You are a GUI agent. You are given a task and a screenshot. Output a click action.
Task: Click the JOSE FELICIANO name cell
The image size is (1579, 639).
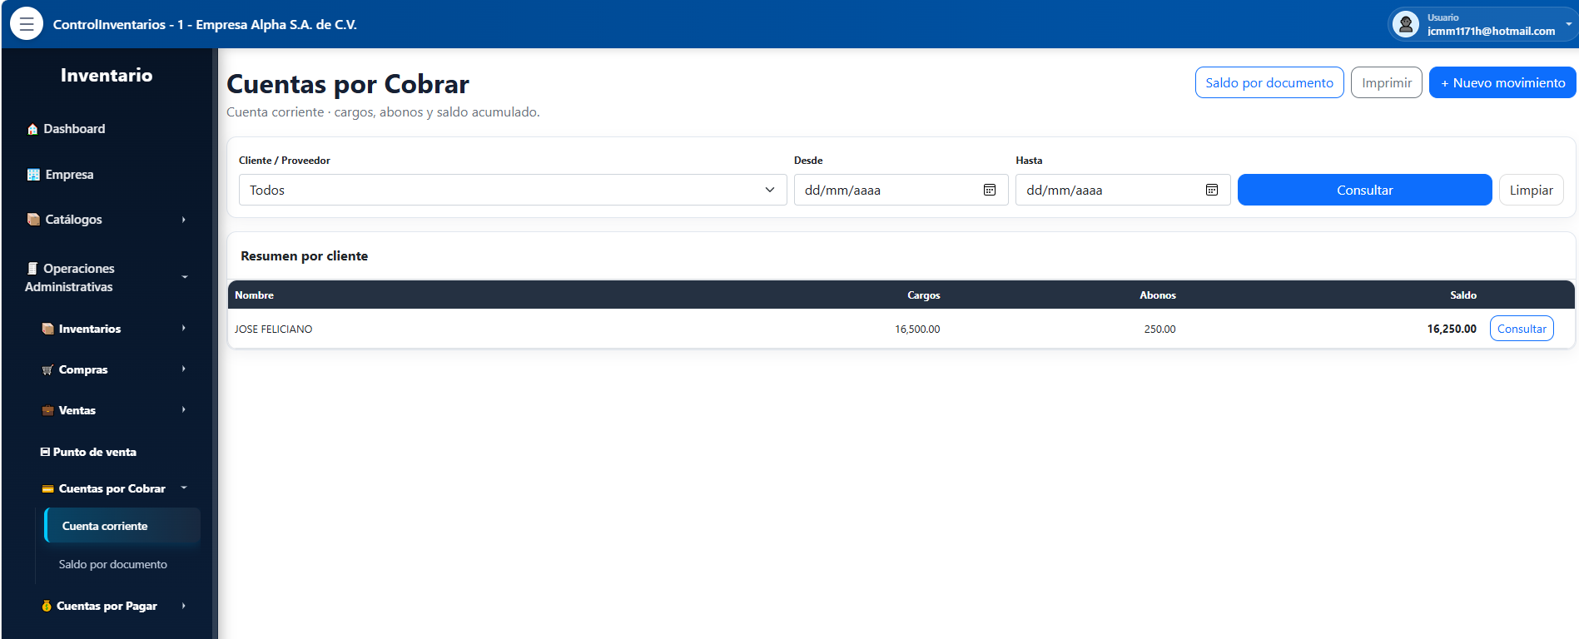274,329
